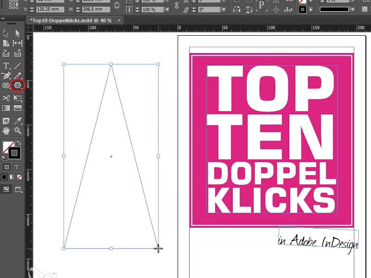Screen dimensions: 371x278
Task: Click the flip/rotate indicator P
Action: click(x=262, y=6)
